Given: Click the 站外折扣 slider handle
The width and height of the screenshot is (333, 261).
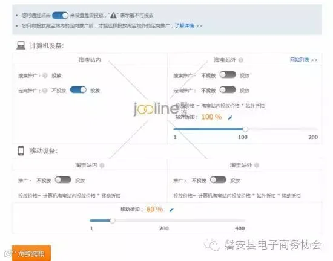Looking at the screenshot, I should [x=245, y=129].
